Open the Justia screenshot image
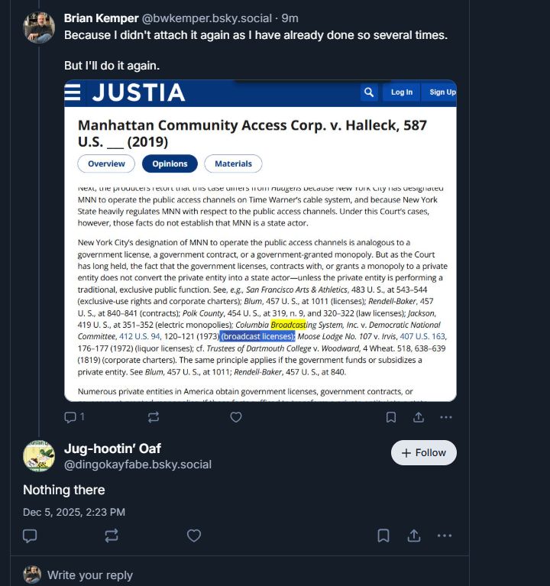Image resolution: width=550 pixels, height=586 pixels. point(260,241)
